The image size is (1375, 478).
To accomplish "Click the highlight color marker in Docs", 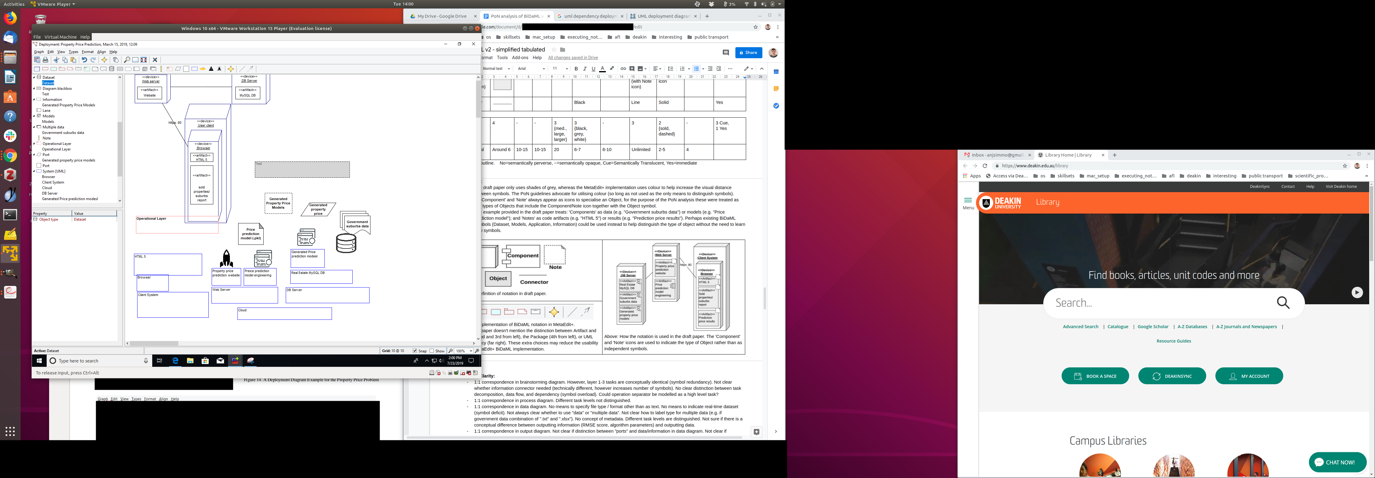I will point(612,69).
